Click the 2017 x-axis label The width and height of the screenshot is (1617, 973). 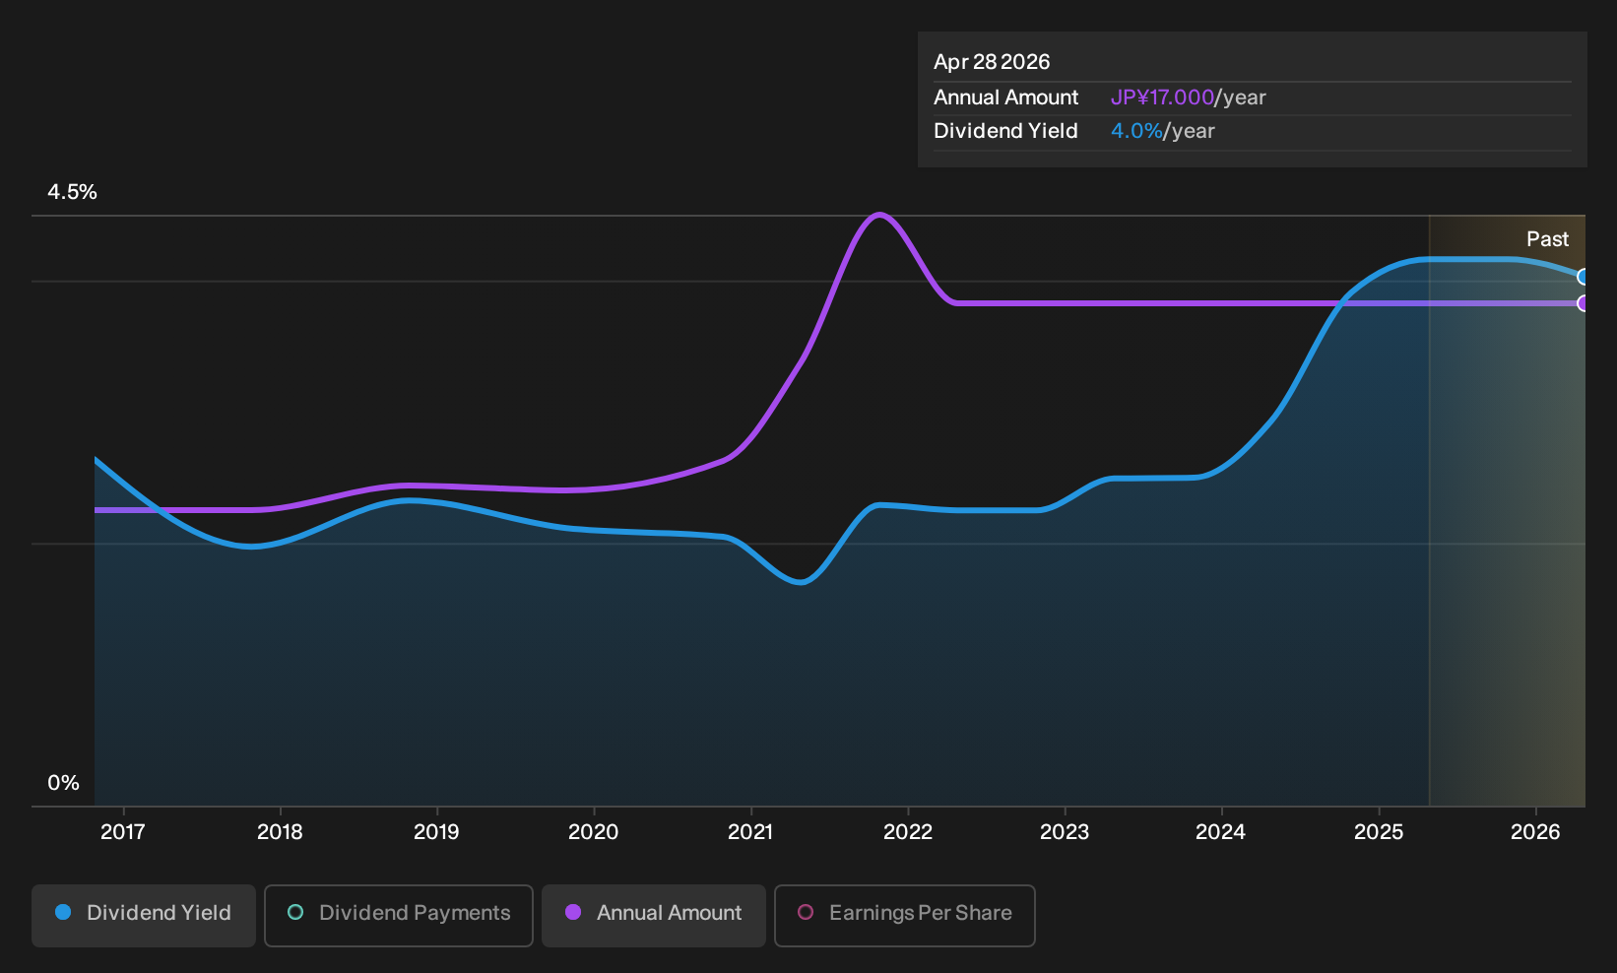click(x=122, y=832)
